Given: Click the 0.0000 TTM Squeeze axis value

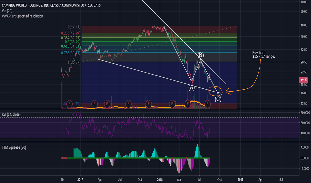Looking at the screenshot, I should tap(305, 158).
